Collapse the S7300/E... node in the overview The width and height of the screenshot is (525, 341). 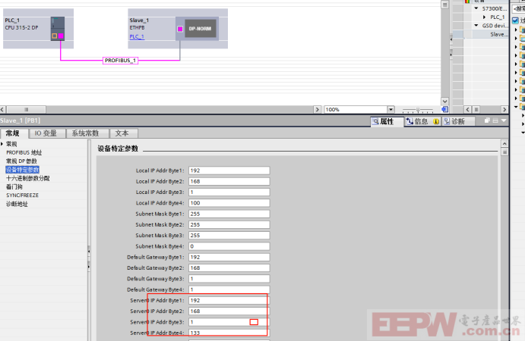point(476,8)
